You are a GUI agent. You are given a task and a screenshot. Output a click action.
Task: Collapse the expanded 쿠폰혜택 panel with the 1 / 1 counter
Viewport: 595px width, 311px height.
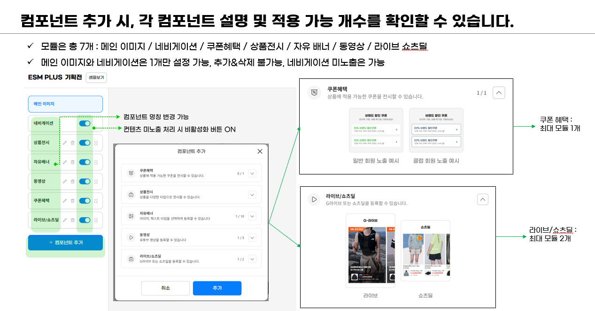point(499,93)
